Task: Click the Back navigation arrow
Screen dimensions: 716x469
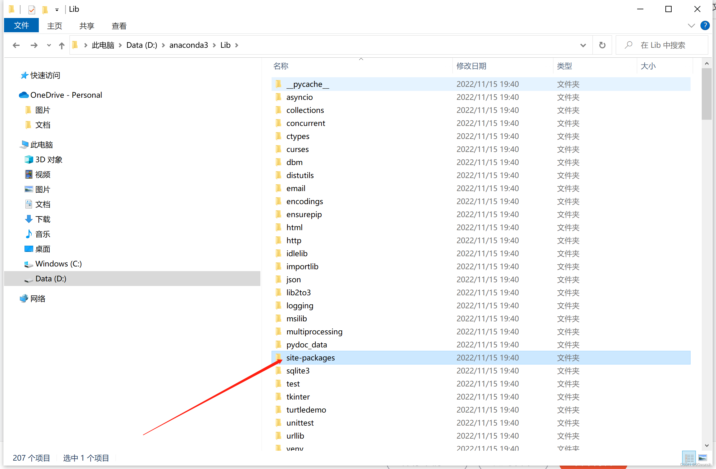Action: pyautogui.click(x=16, y=45)
